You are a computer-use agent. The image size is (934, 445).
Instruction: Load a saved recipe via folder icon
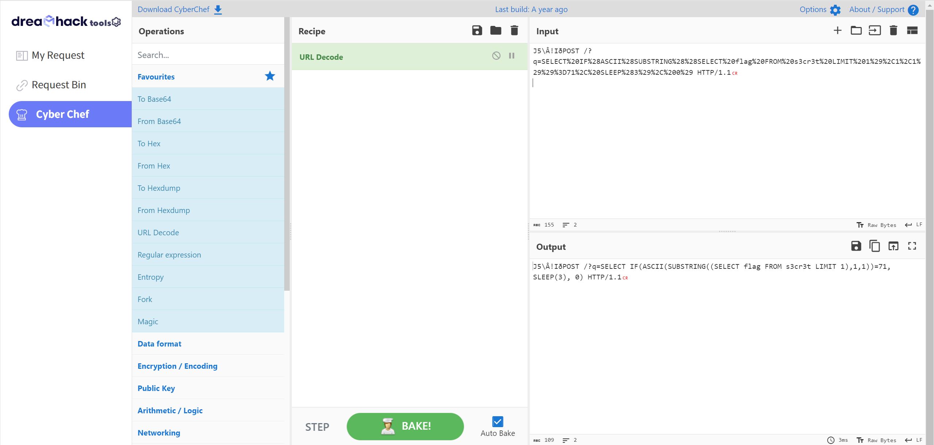pos(495,30)
